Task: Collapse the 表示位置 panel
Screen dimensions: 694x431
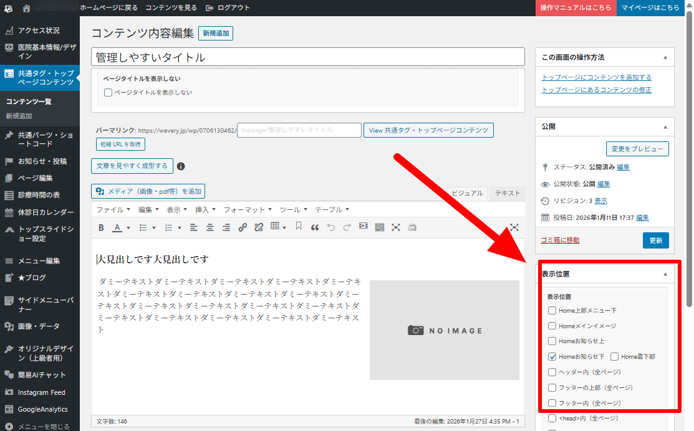Action: (665, 274)
